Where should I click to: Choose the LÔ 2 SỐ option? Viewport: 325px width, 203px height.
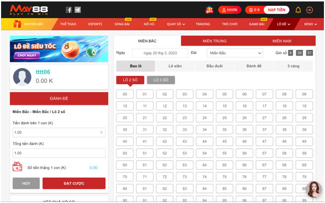130,80
